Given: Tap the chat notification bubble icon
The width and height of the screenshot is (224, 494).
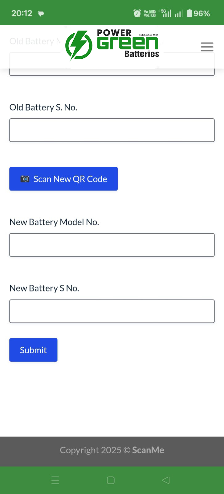Looking at the screenshot, I should point(41,13).
